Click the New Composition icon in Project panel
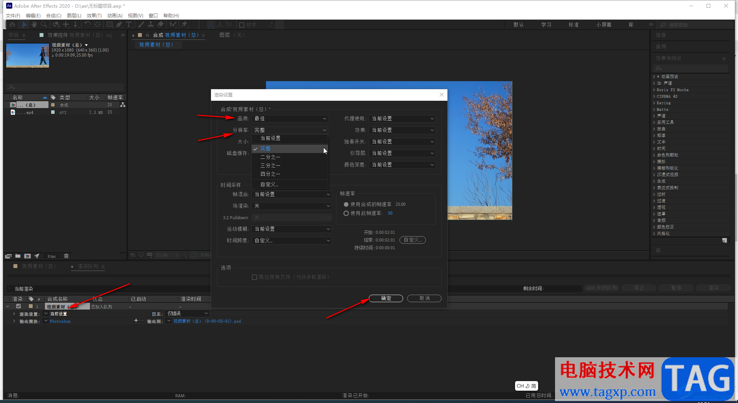Viewport: 738px width, 403px height. 27,256
